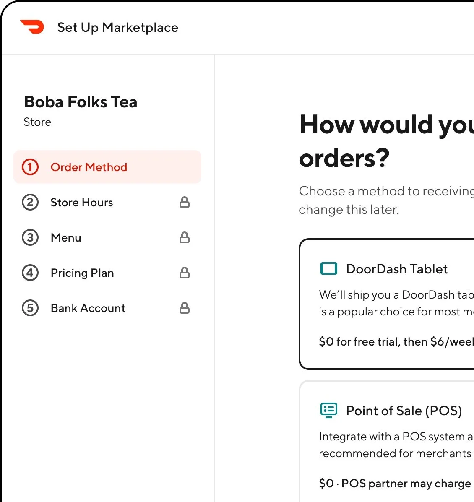Image resolution: width=474 pixels, height=502 pixels.
Task: Click the teal tablet icon
Action: click(x=328, y=268)
